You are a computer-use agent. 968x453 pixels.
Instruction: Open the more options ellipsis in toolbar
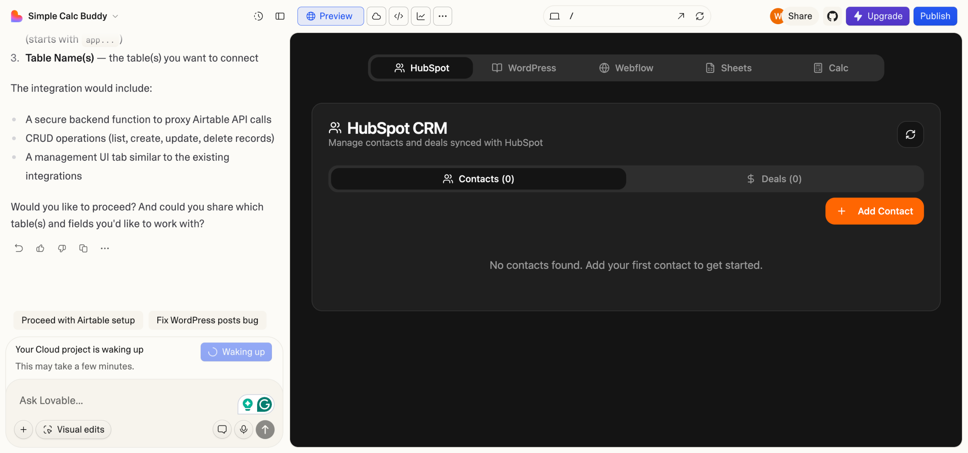click(x=442, y=16)
